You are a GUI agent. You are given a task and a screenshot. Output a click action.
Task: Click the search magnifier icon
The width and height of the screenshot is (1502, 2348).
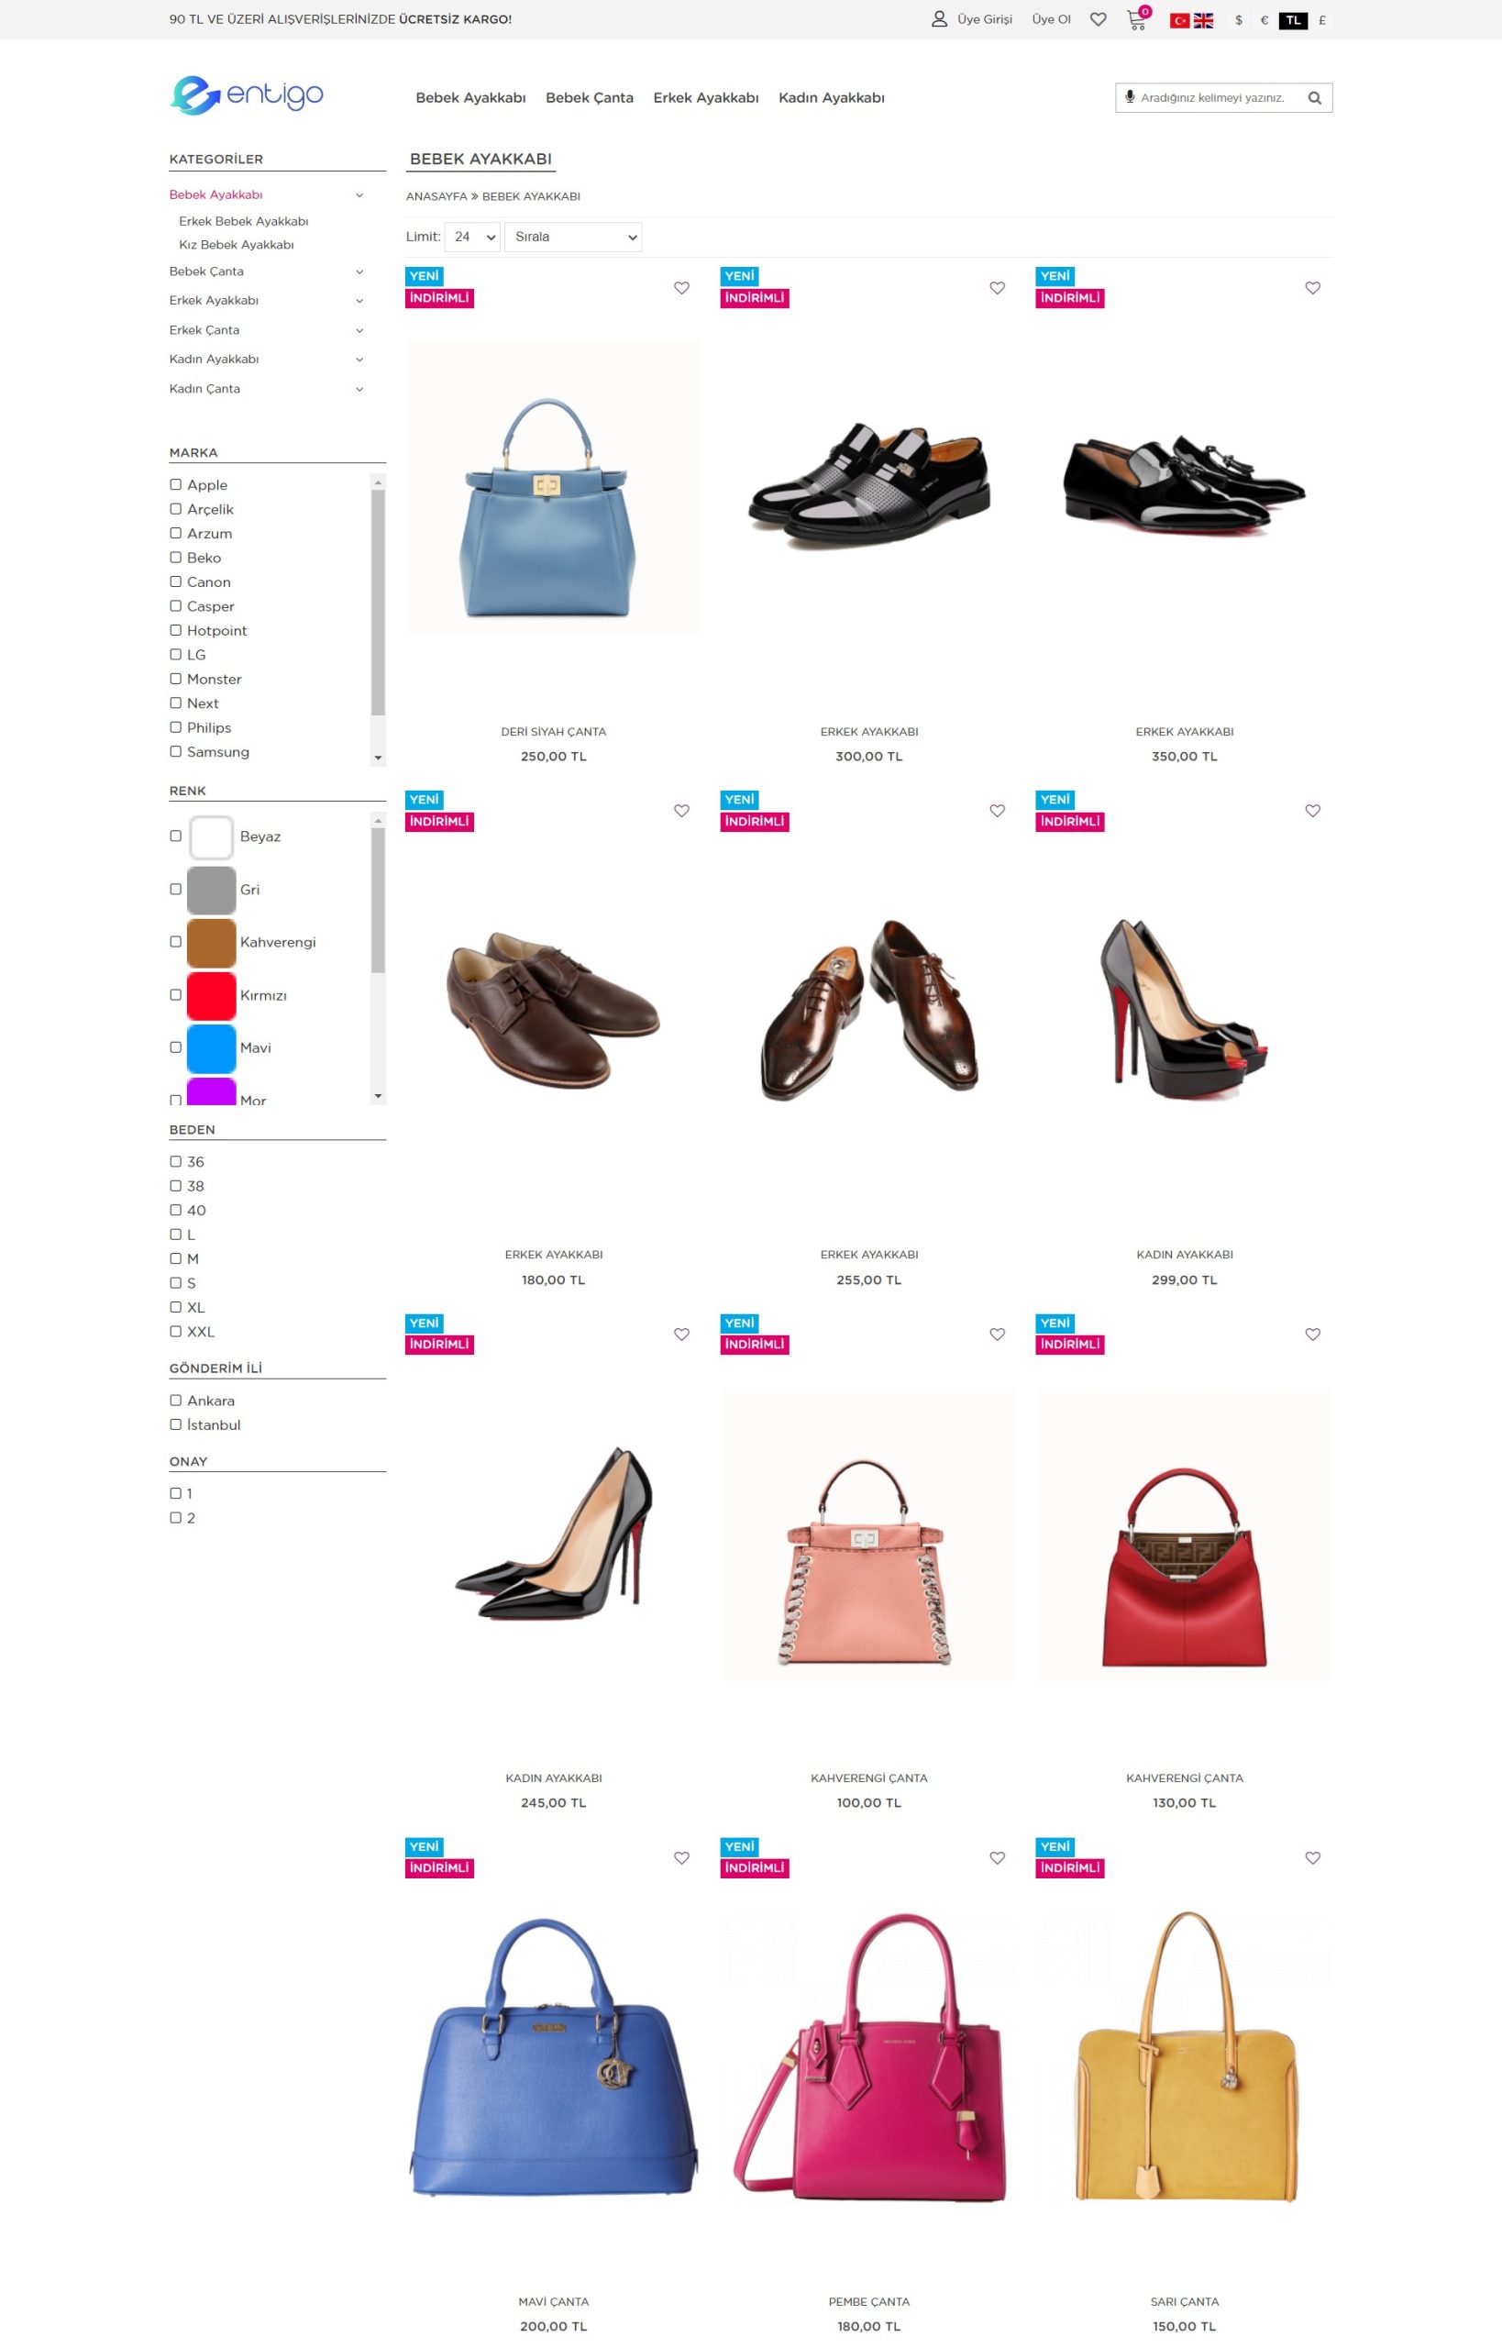click(1315, 97)
